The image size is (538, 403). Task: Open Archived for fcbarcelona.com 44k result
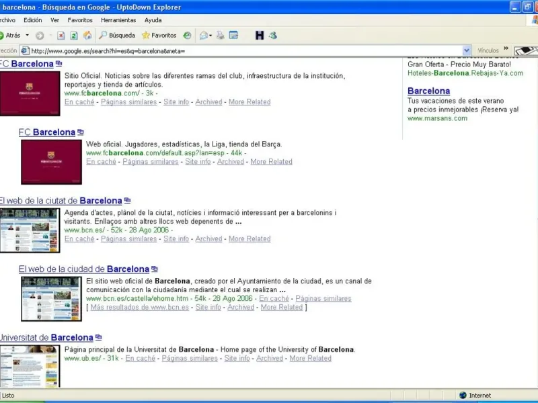point(230,162)
